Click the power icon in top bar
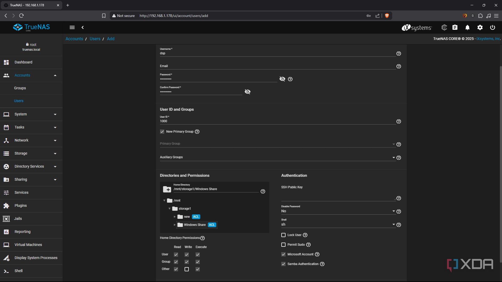502x282 pixels. pyautogui.click(x=493, y=27)
